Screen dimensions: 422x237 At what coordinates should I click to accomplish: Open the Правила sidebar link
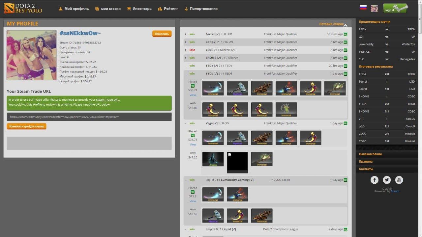click(366, 162)
